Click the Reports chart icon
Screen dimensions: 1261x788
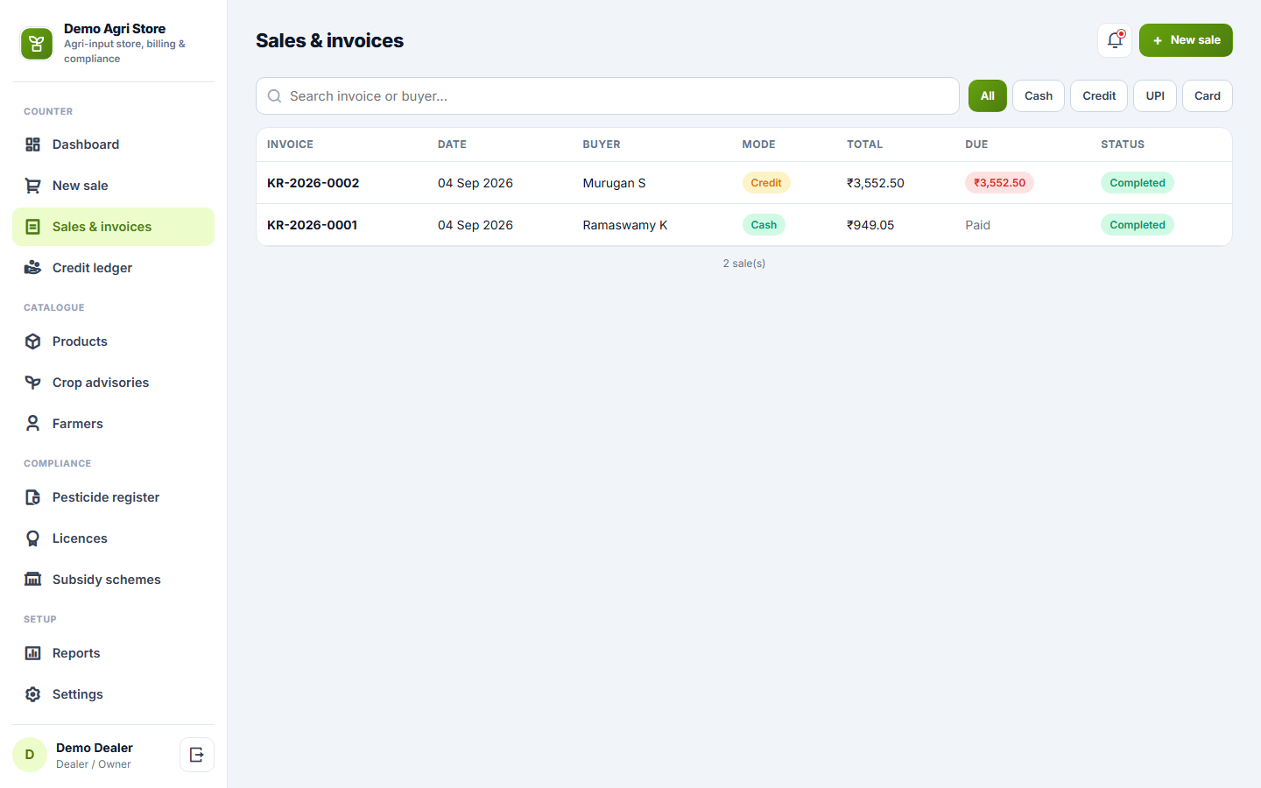[x=33, y=653]
